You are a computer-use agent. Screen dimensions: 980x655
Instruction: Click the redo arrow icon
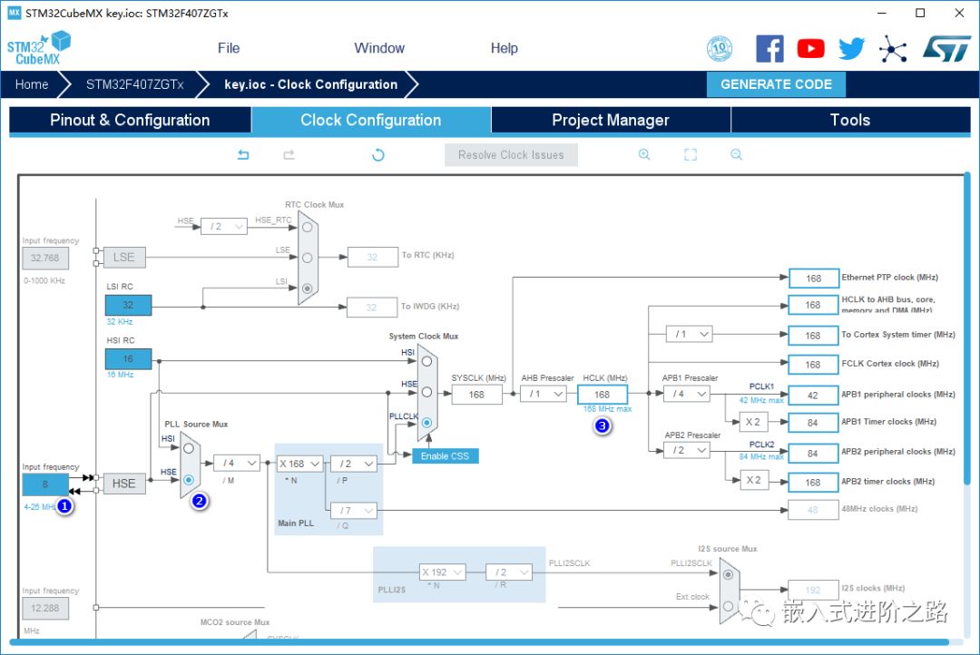tap(289, 154)
